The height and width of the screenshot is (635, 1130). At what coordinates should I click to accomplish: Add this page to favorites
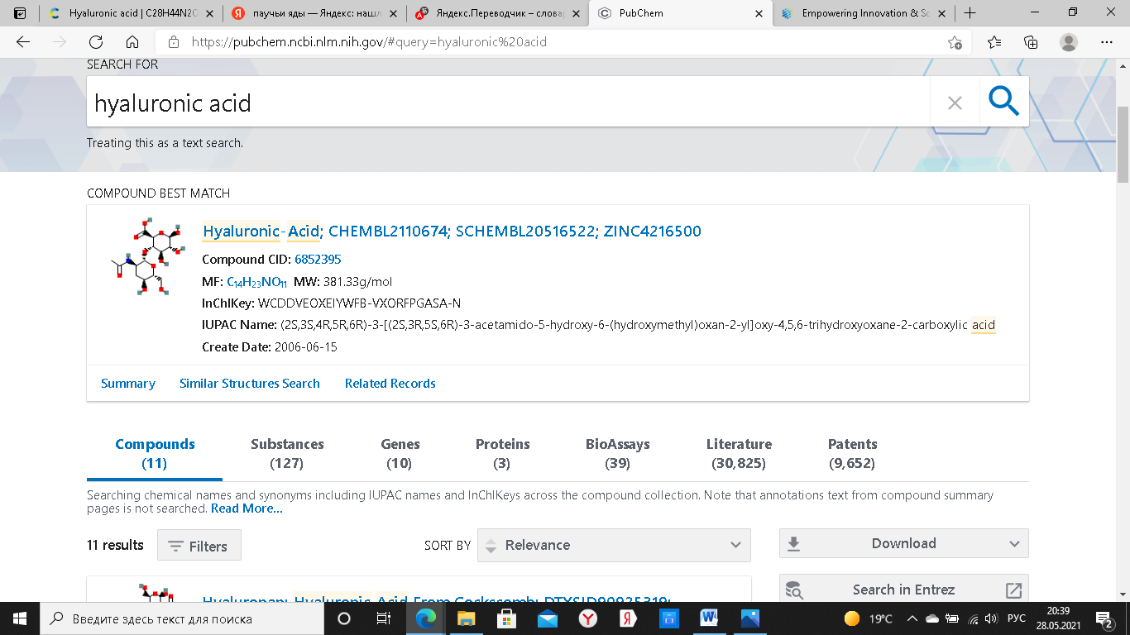coord(955,42)
